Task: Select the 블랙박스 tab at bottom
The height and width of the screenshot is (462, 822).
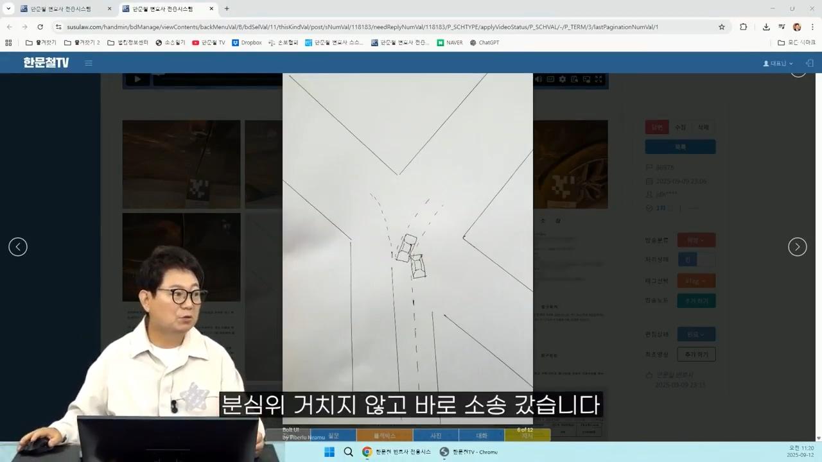Action: click(385, 436)
